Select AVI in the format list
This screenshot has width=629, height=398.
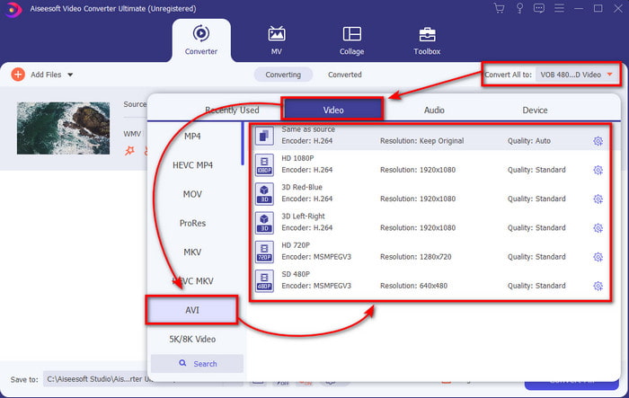[192, 310]
